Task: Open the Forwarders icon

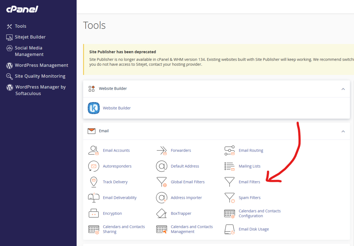Action: click(x=162, y=150)
